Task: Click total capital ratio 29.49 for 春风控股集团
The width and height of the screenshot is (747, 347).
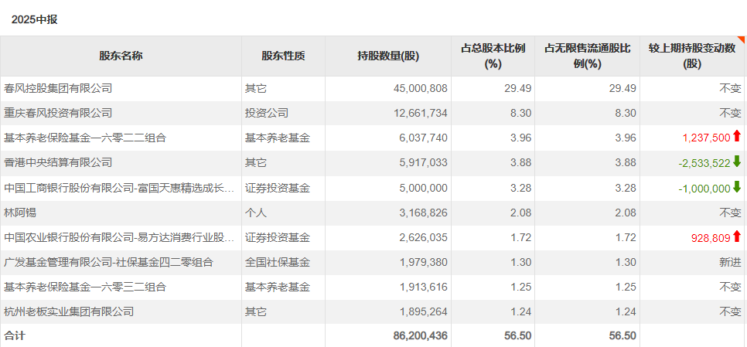Action: [x=518, y=89]
